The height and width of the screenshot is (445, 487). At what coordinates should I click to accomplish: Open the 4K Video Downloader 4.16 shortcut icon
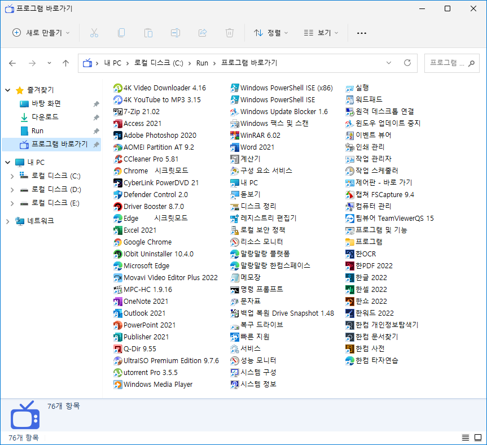(x=118, y=88)
